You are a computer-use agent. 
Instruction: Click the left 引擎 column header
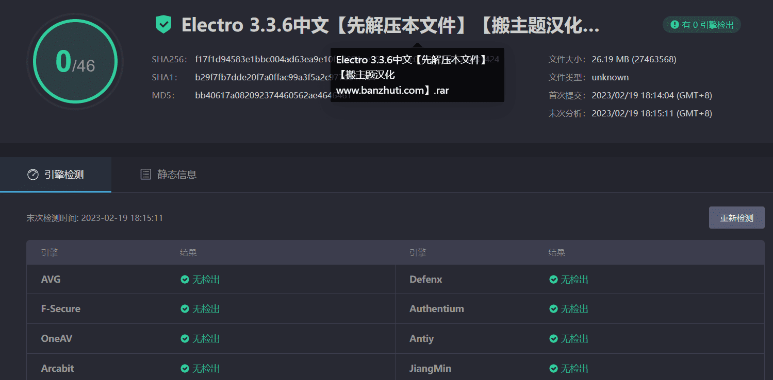coord(50,253)
